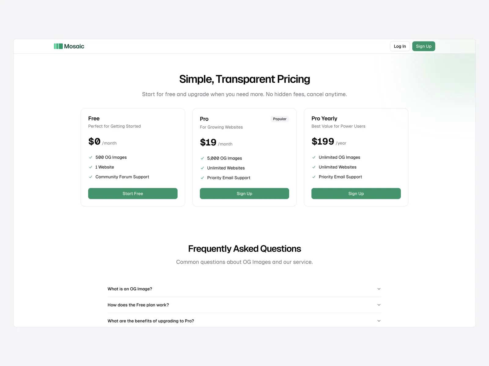Click the Mosaic brand name link
This screenshot has width=489, height=366.
pos(74,46)
